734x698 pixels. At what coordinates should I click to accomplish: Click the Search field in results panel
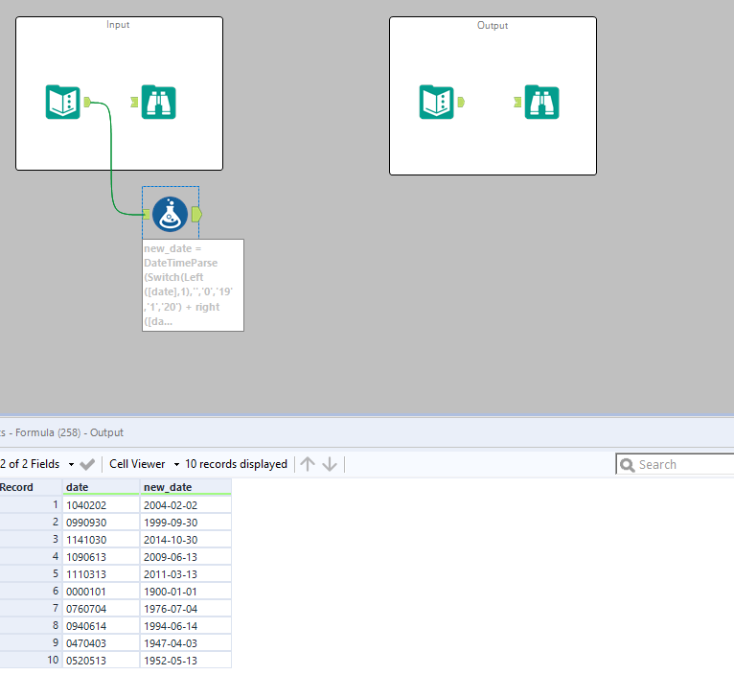click(675, 464)
